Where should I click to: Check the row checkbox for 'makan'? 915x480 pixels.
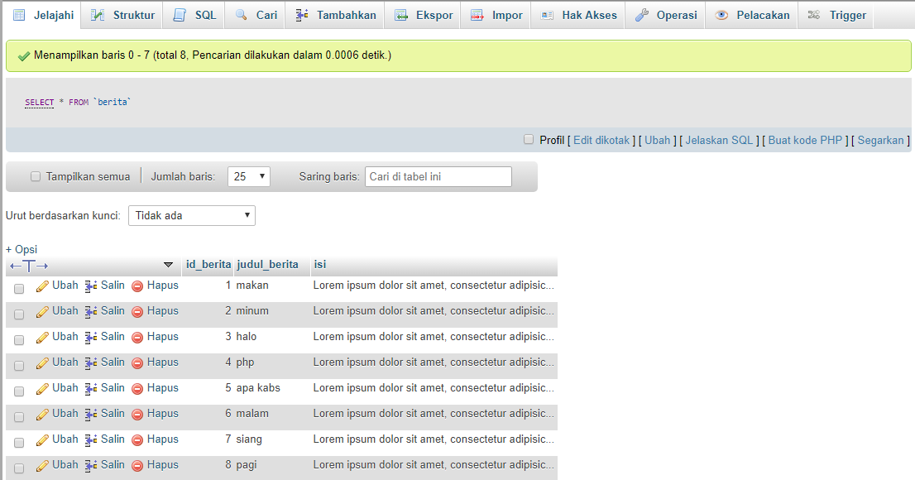click(18, 286)
